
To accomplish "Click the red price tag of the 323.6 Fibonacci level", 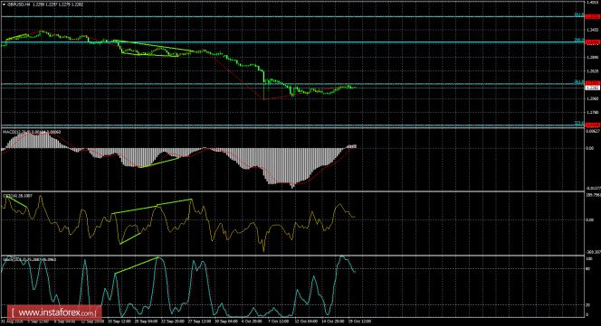I will [593, 125].
